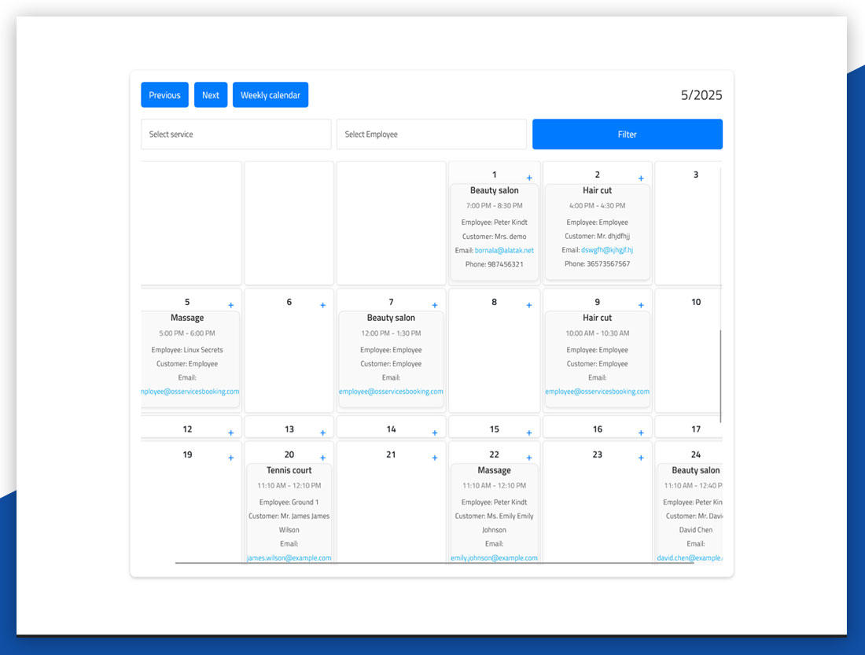Open the Select service dropdown
Image resolution: width=865 pixels, height=655 pixels.
pos(236,134)
